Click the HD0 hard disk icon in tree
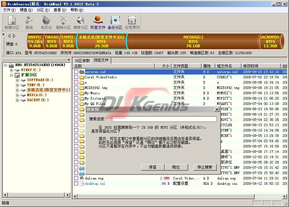Image resolution: width=289 pixels, height=207 pixels. [12, 65]
